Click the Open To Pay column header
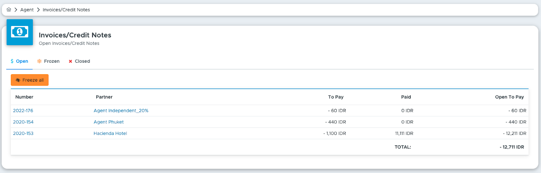Image resolution: width=541 pixels, height=173 pixels. pyautogui.click(x=510, y=97)
